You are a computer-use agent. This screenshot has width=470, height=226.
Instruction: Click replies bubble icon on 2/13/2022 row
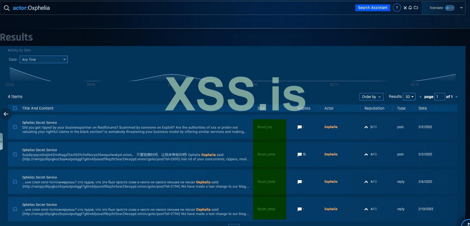(x=299, y=209)
